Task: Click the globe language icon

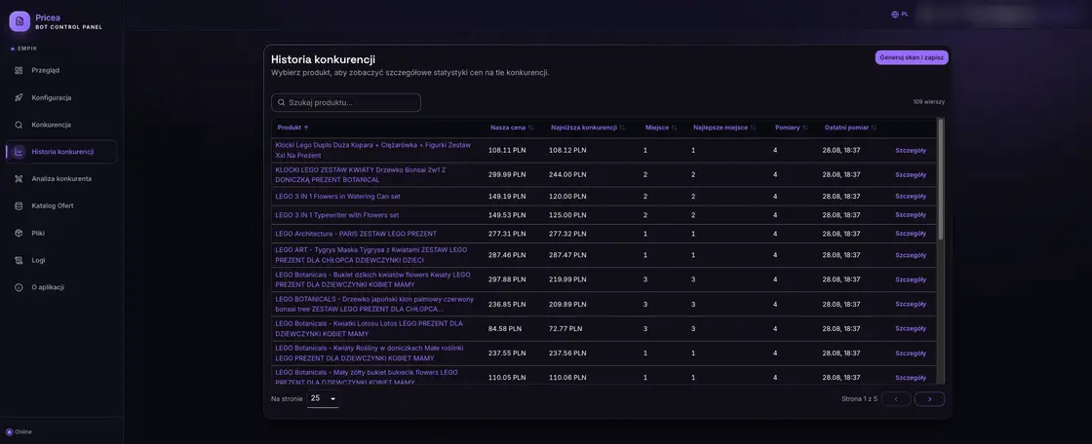Action: point(895,14)
